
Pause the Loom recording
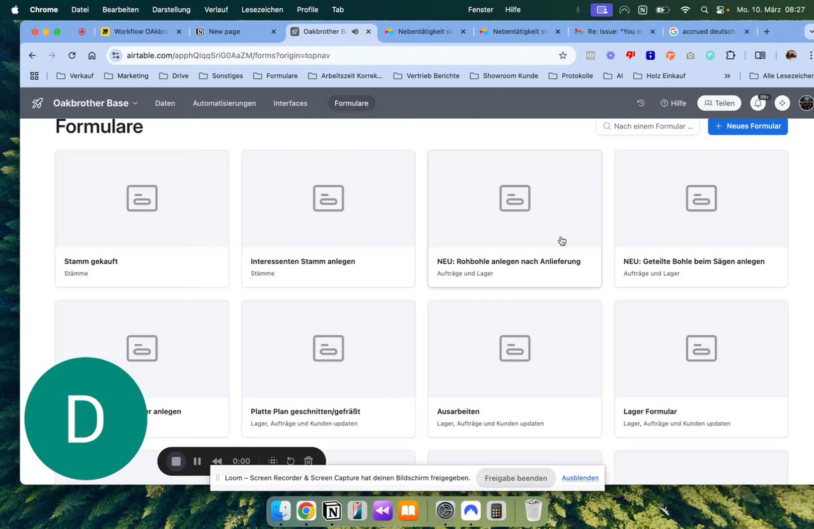pyautogui.click(x=197, y=461)
